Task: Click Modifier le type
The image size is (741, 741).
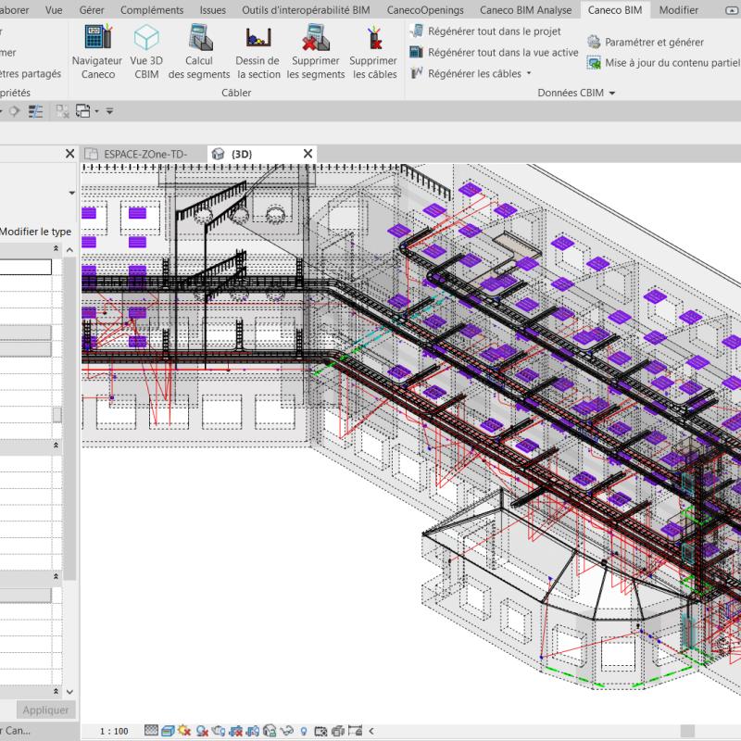Action: [x=35, y=232]
